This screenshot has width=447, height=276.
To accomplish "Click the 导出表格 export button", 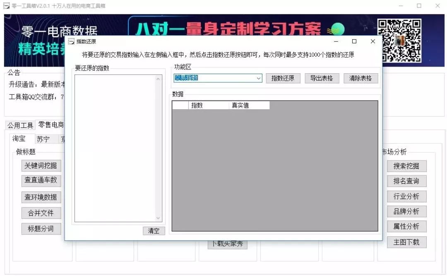I will [x=322, y=78].
